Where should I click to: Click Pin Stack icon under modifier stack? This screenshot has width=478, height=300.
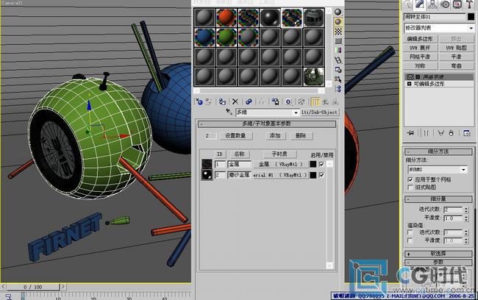(x=410, y=133)
